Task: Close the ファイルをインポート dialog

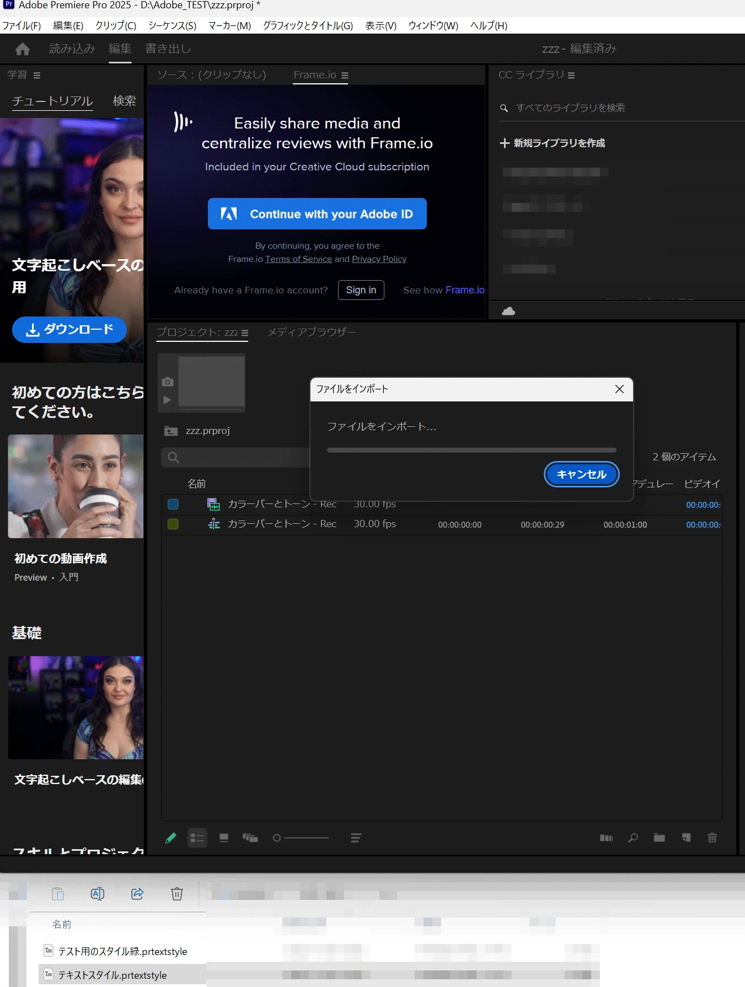Action: tap(619, 389)
